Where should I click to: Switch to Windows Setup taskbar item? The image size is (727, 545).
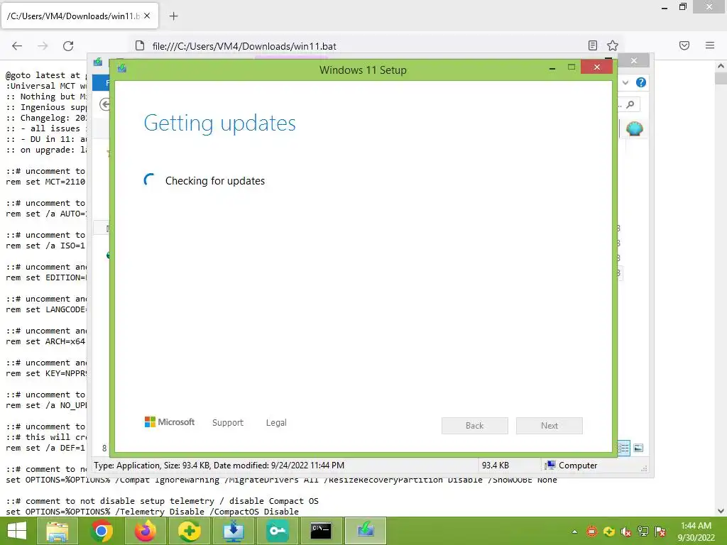(x=366, y=531)
